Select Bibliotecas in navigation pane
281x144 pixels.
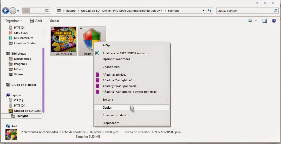pos(19,54)
